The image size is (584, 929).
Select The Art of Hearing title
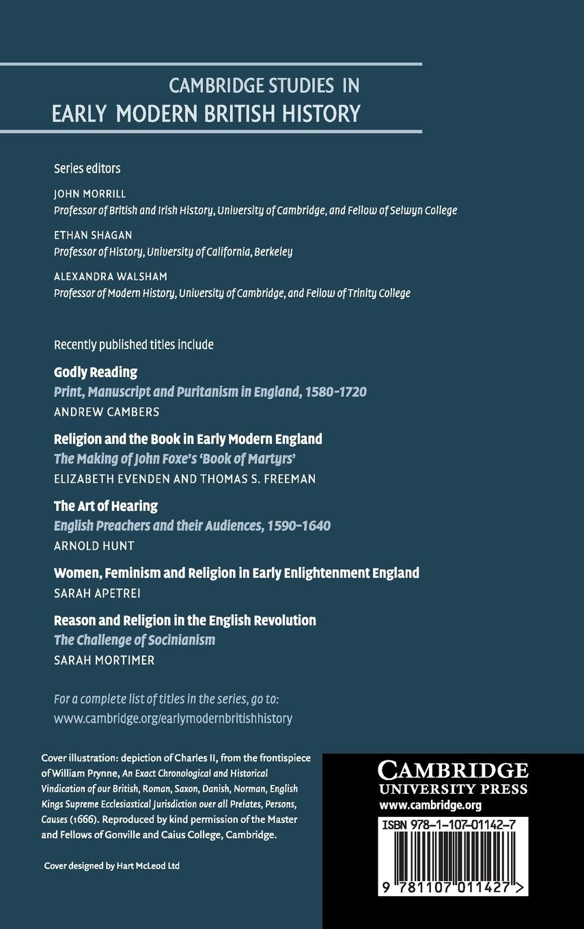[106, 505]
